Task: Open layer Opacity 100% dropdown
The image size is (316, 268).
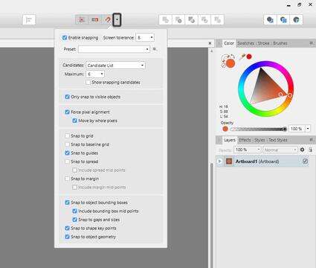Action: pyautogui.click(x=248, y=150)
